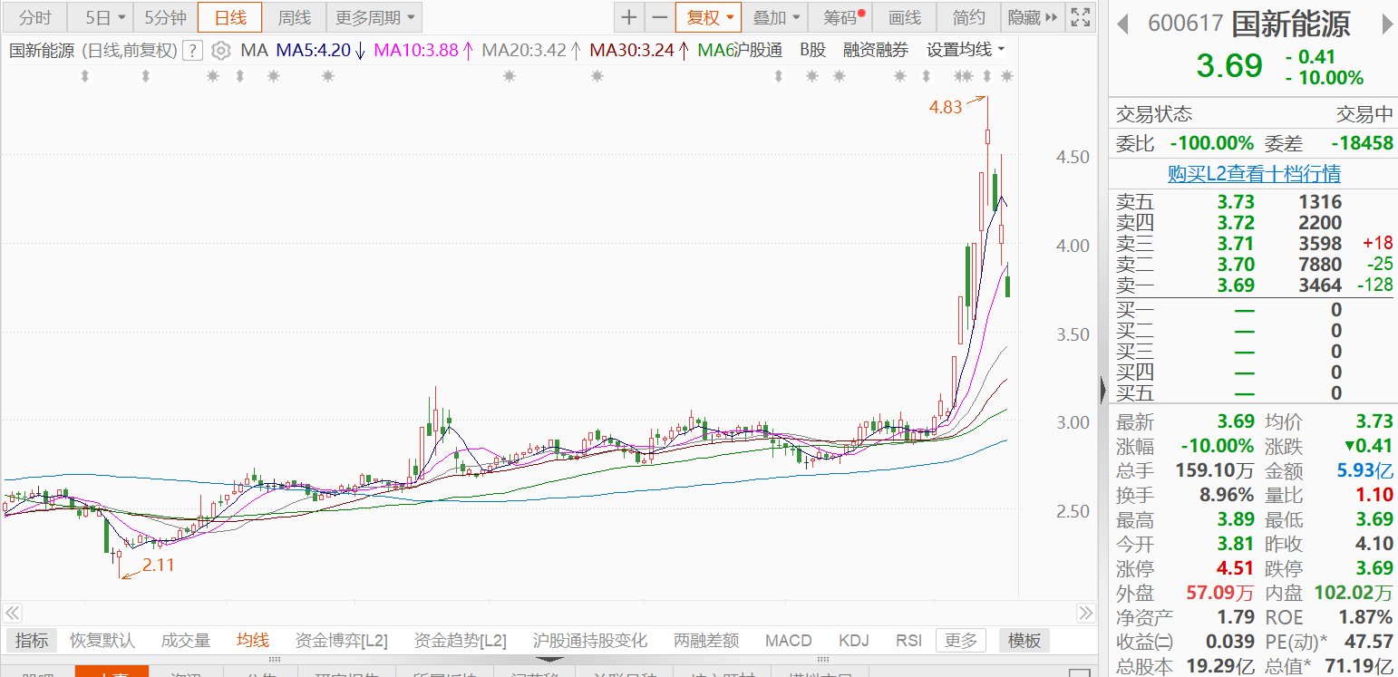
Task: Open the moving average settings gear
Action: (221, 51)
